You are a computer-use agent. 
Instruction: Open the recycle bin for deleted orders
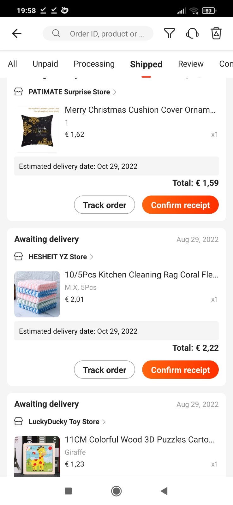[x=216, y=33]
